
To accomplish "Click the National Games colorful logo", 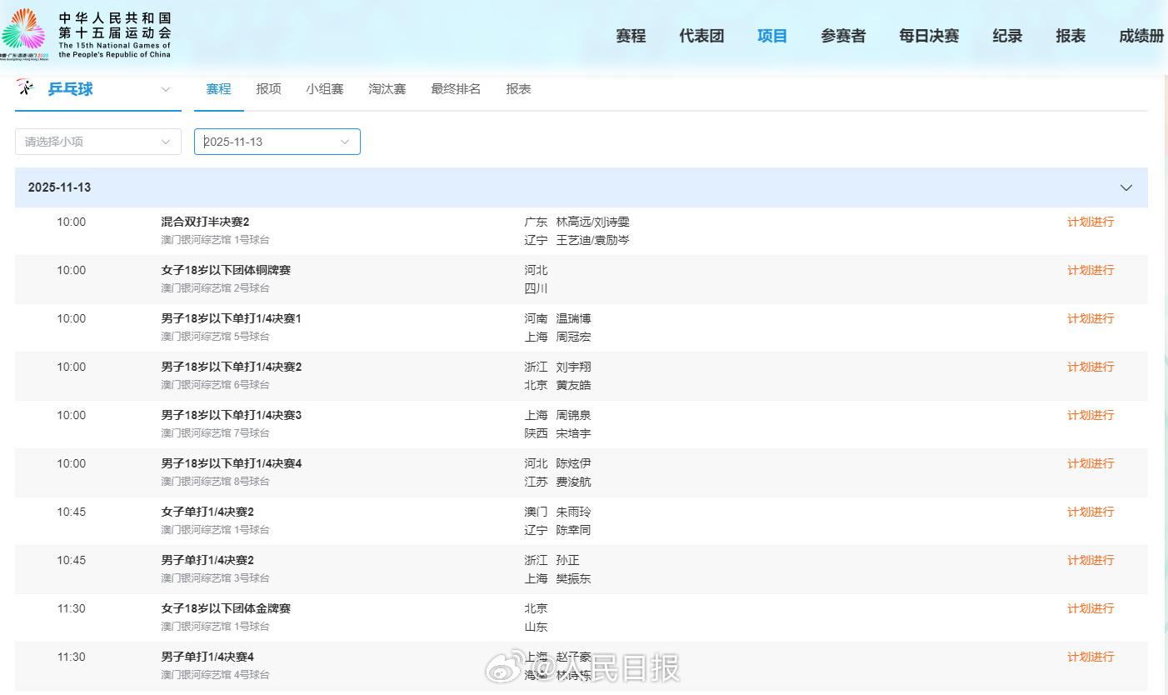I will [23, 32].
